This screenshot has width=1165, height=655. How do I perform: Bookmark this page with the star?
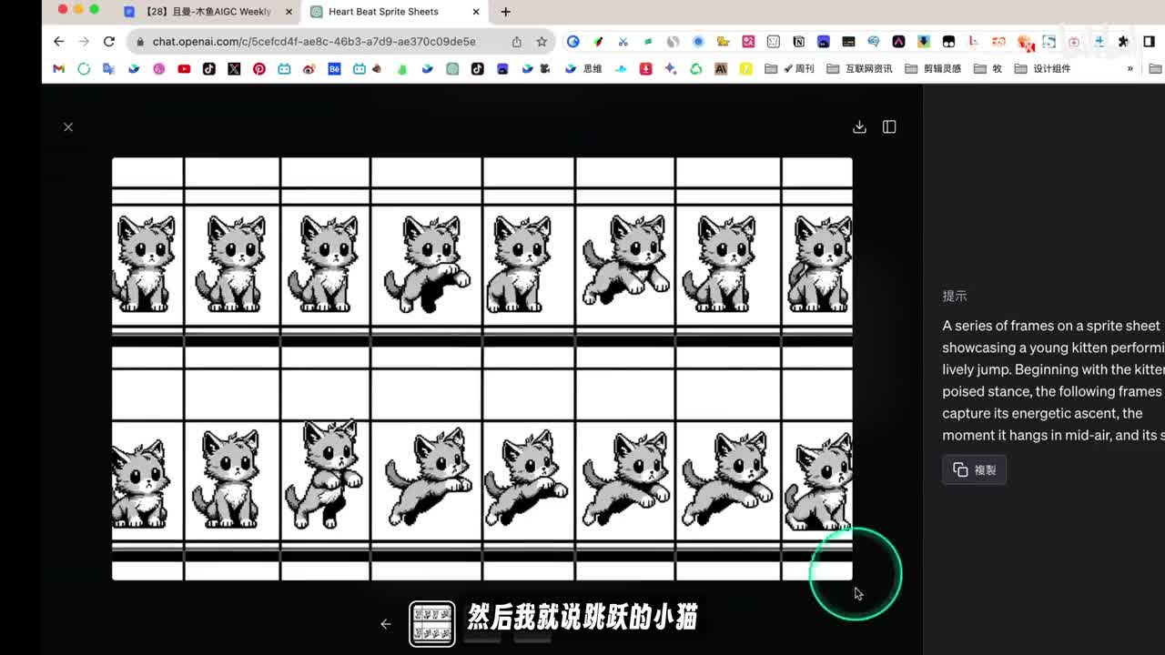pos(542,42)
